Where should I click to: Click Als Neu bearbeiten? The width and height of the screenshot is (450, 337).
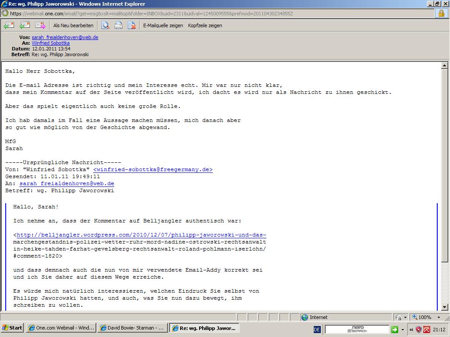(x=73, y=25)
